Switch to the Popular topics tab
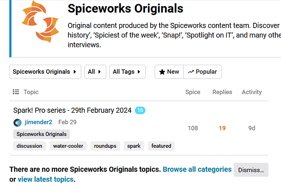 [202, 72]
